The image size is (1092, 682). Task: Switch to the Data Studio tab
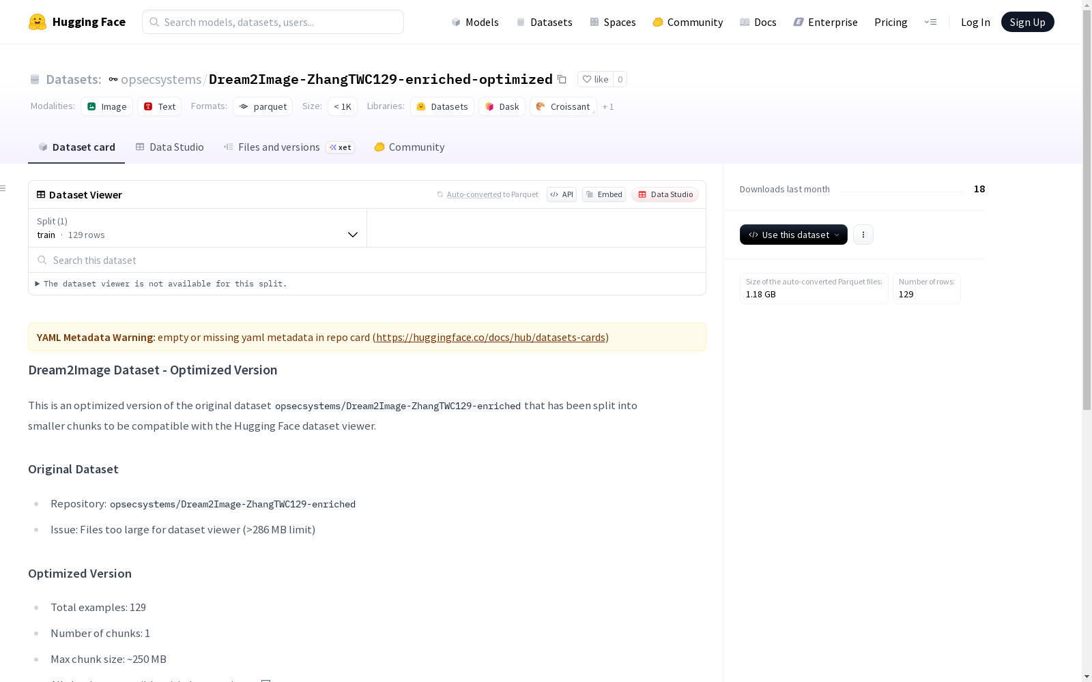170,147
